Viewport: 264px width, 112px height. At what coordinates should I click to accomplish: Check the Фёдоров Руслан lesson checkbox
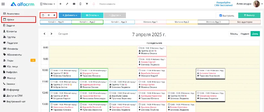tap(81, 71)
